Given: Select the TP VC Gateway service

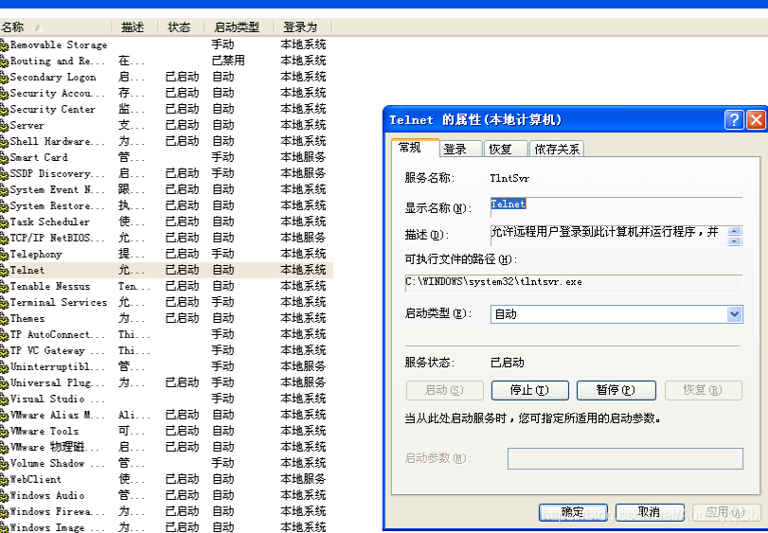Looking at the screenshot, I should click(x=167, y=351).
